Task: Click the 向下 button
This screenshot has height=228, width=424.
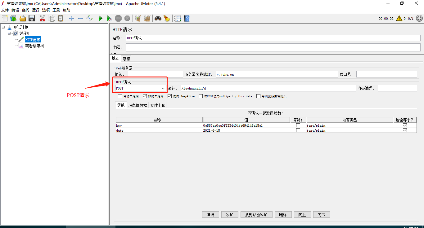Action: (x=322, y=215)
